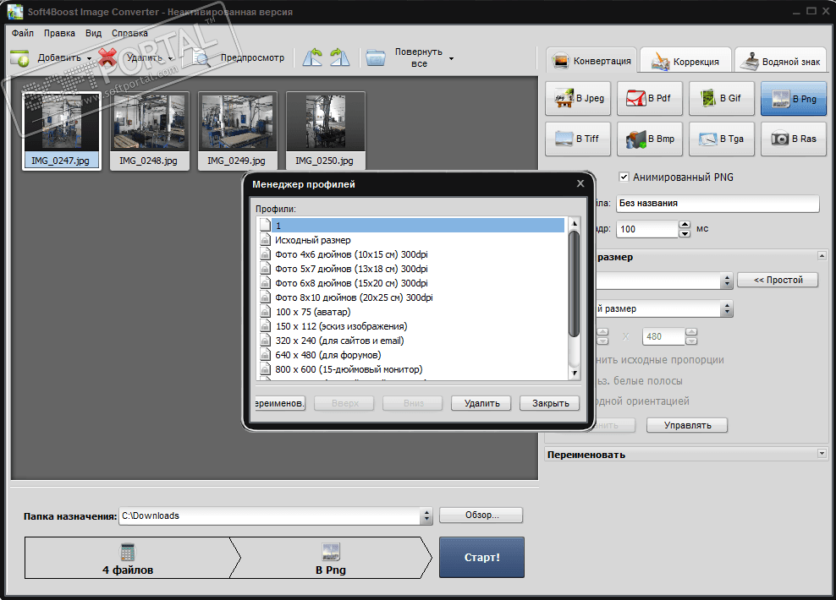Click the << Простой button
The height and width of the screenshot is (600, 836).
click(778, 280)
